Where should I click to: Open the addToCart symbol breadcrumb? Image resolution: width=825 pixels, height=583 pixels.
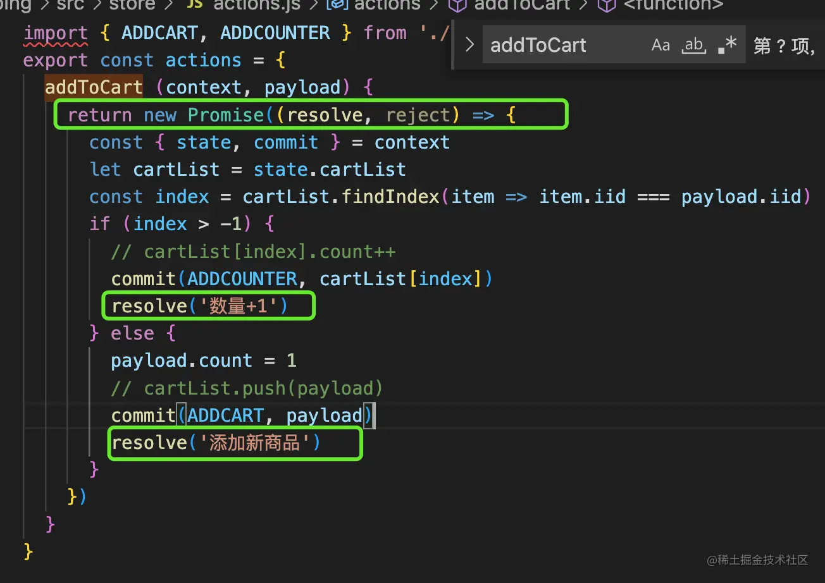point(522,5)
